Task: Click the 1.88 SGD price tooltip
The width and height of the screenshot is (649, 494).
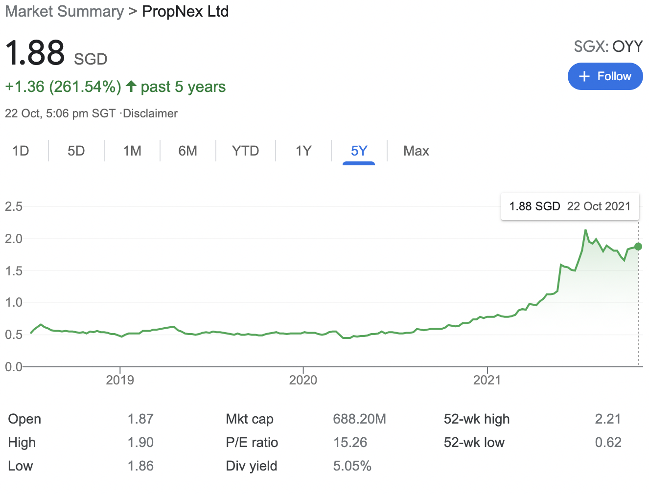Action: [570, 206]
